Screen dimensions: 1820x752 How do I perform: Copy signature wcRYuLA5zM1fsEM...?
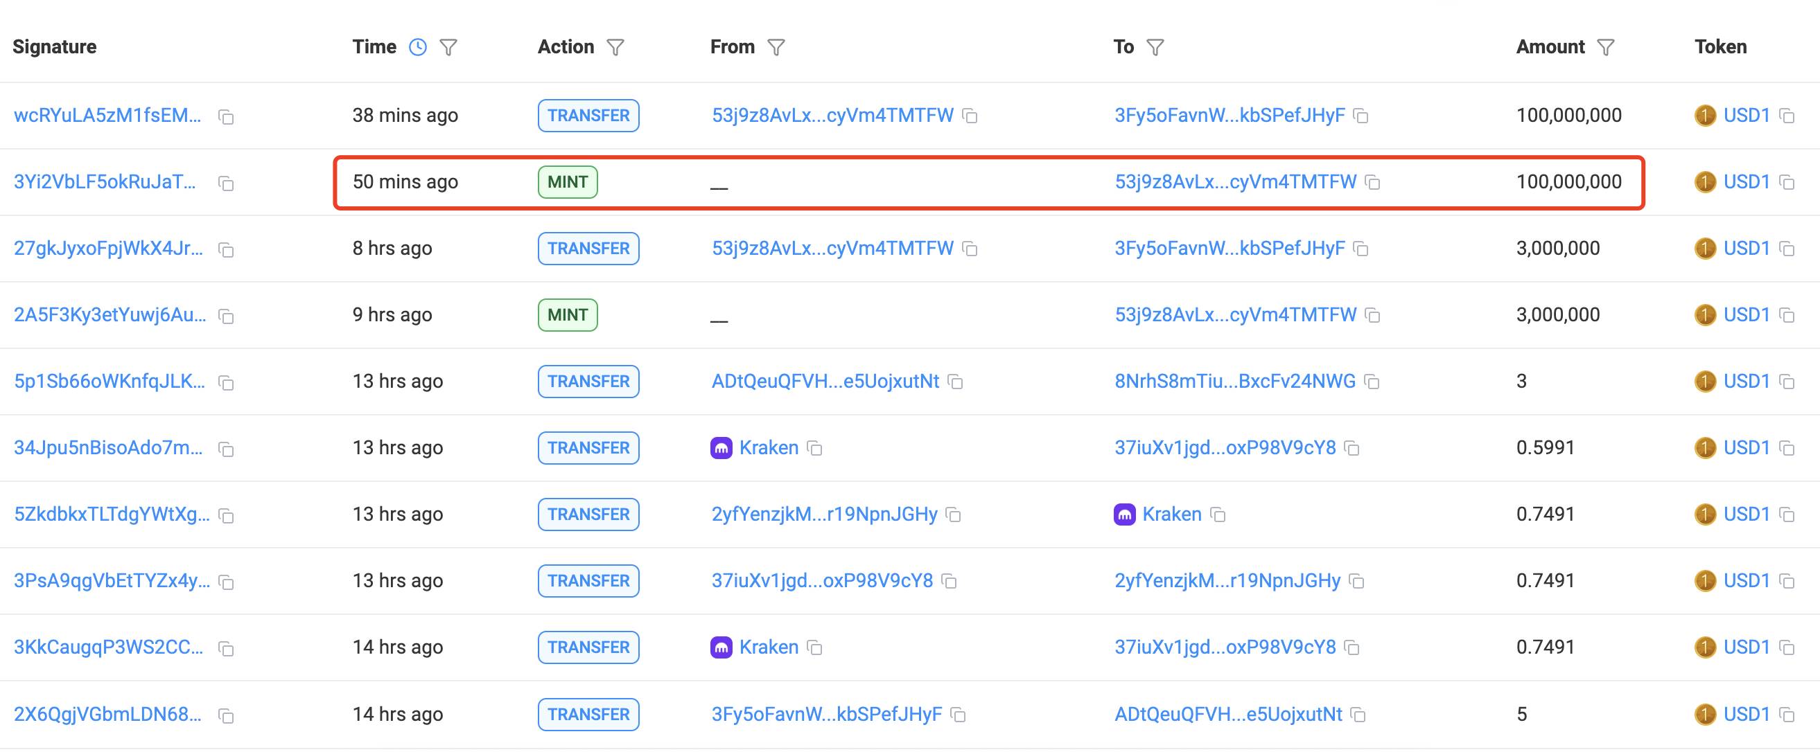coord(226,116)
